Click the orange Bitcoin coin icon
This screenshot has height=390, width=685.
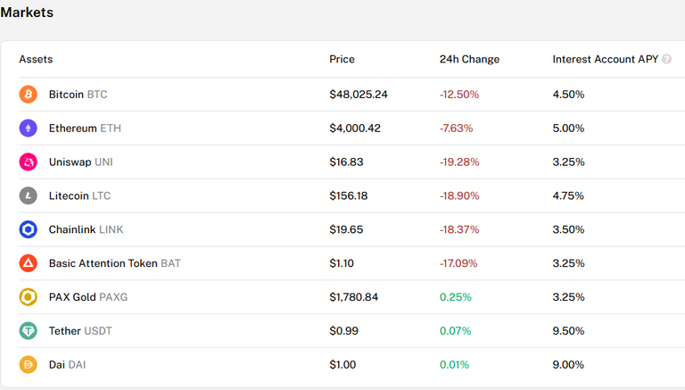tap(28, 95)
